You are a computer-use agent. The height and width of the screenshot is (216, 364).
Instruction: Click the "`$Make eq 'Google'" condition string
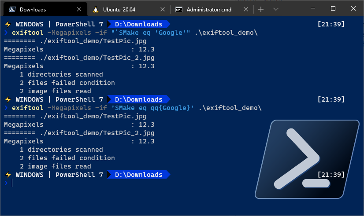coord(150,33)
